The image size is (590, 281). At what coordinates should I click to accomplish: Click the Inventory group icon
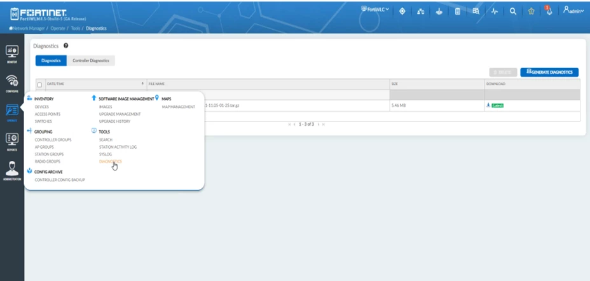tap(29, 98)
